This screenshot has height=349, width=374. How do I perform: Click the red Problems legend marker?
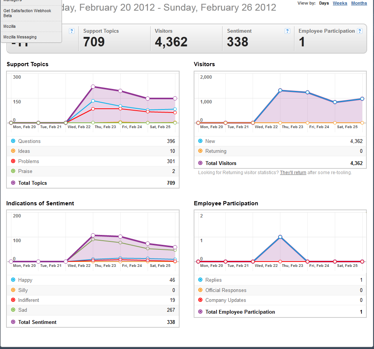[x=13, y=161]
